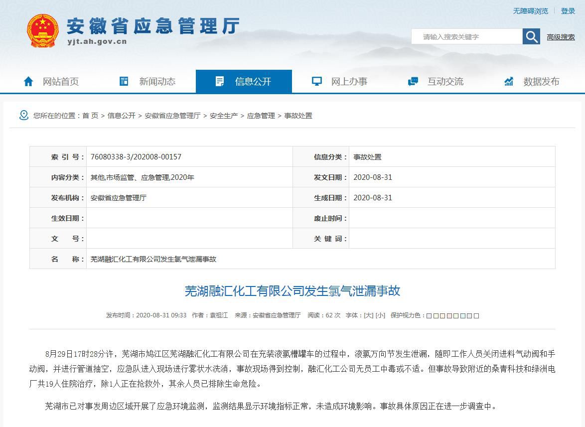Go to 安全生产 in the breadcrumb
The image size is (585, 427).
[x=223, y=116]
